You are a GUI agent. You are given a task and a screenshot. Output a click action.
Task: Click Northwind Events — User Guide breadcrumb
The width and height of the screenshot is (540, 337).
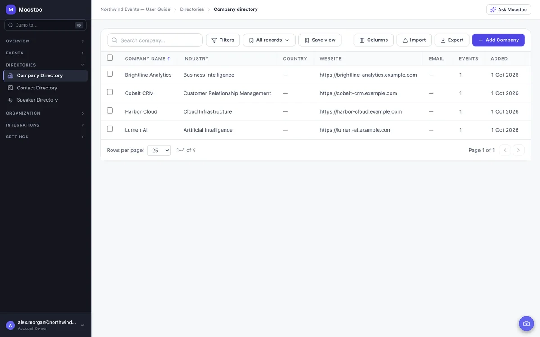[135, 9]
